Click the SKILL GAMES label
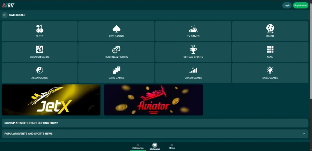 point(270,78)
